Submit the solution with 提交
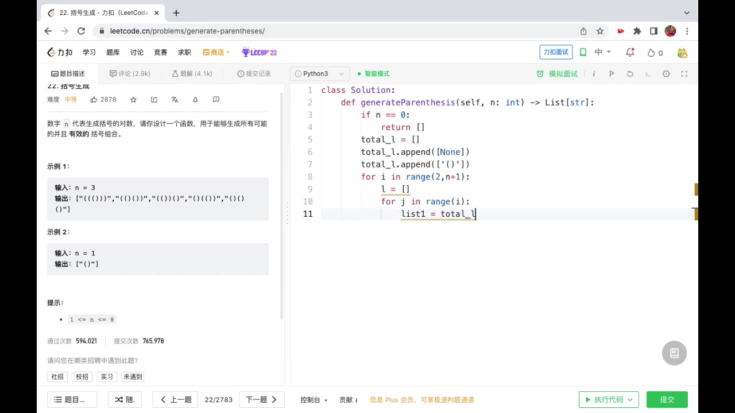The image size is (735, 413). point(667,399)
